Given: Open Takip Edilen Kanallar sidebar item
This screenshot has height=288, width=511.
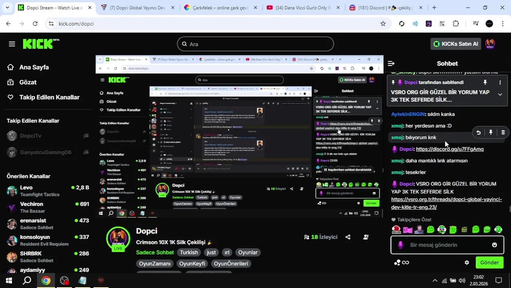Looking at the screenshot, I should (x=43, y=97).
